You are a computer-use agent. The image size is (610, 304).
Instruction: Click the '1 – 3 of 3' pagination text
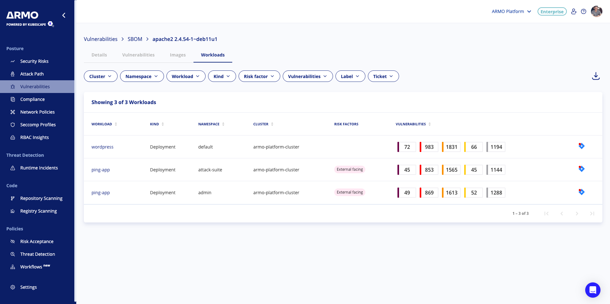[x=520, y=214]
